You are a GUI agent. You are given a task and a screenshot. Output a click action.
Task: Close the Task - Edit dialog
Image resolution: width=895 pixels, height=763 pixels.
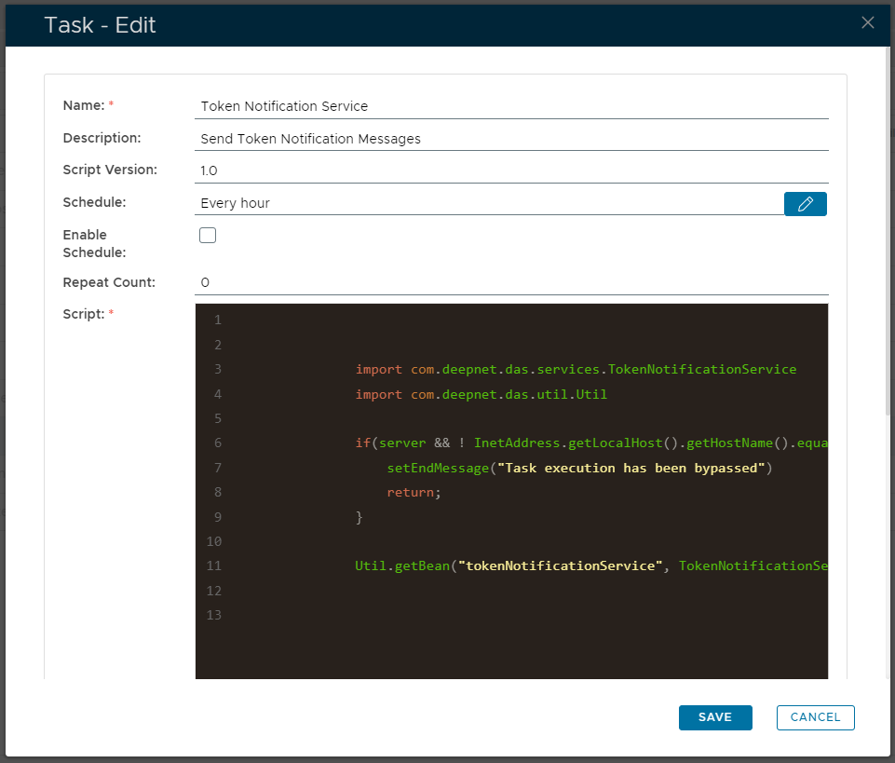(x=867, y=23)
